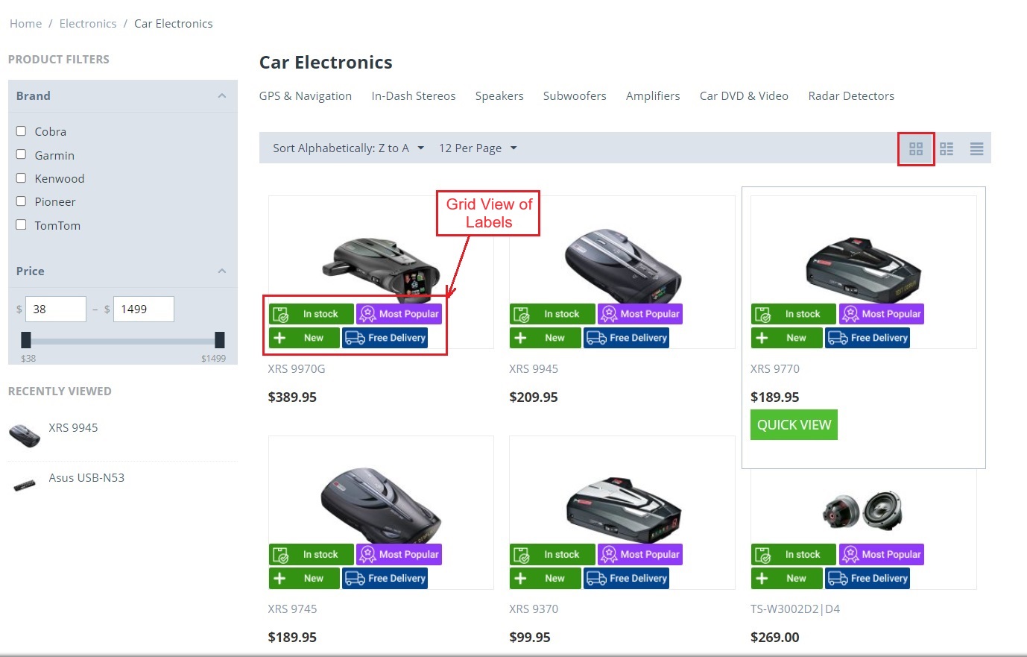Click In stock label on XRS 9370
This screenshot has width=1027, height=657.
point(552,554)
